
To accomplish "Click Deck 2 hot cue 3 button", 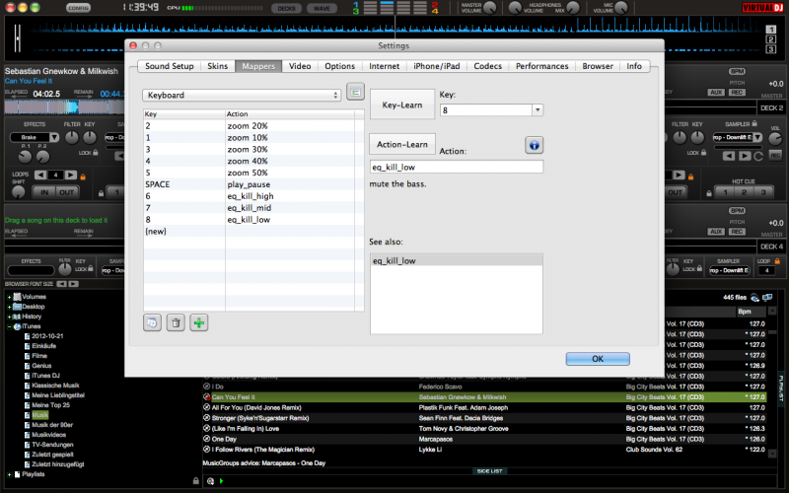I will [762, 192].
